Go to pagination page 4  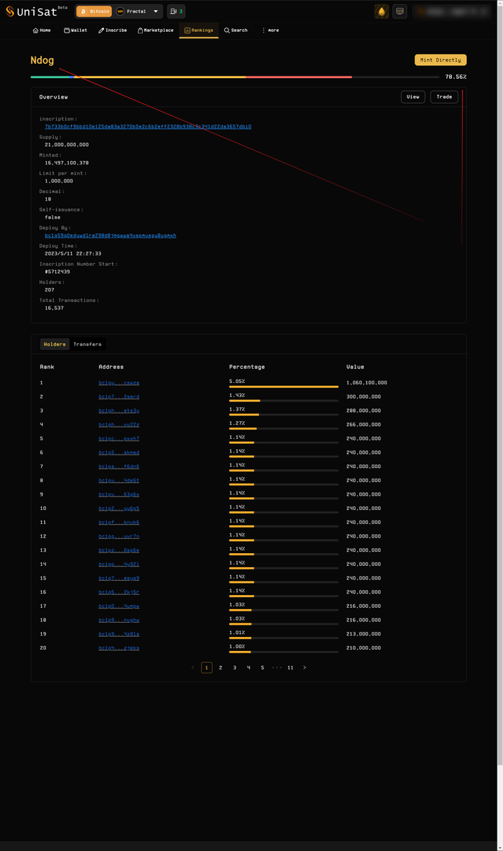(248, 667)
